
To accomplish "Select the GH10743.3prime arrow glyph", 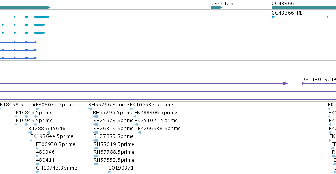I will [38, 172].
